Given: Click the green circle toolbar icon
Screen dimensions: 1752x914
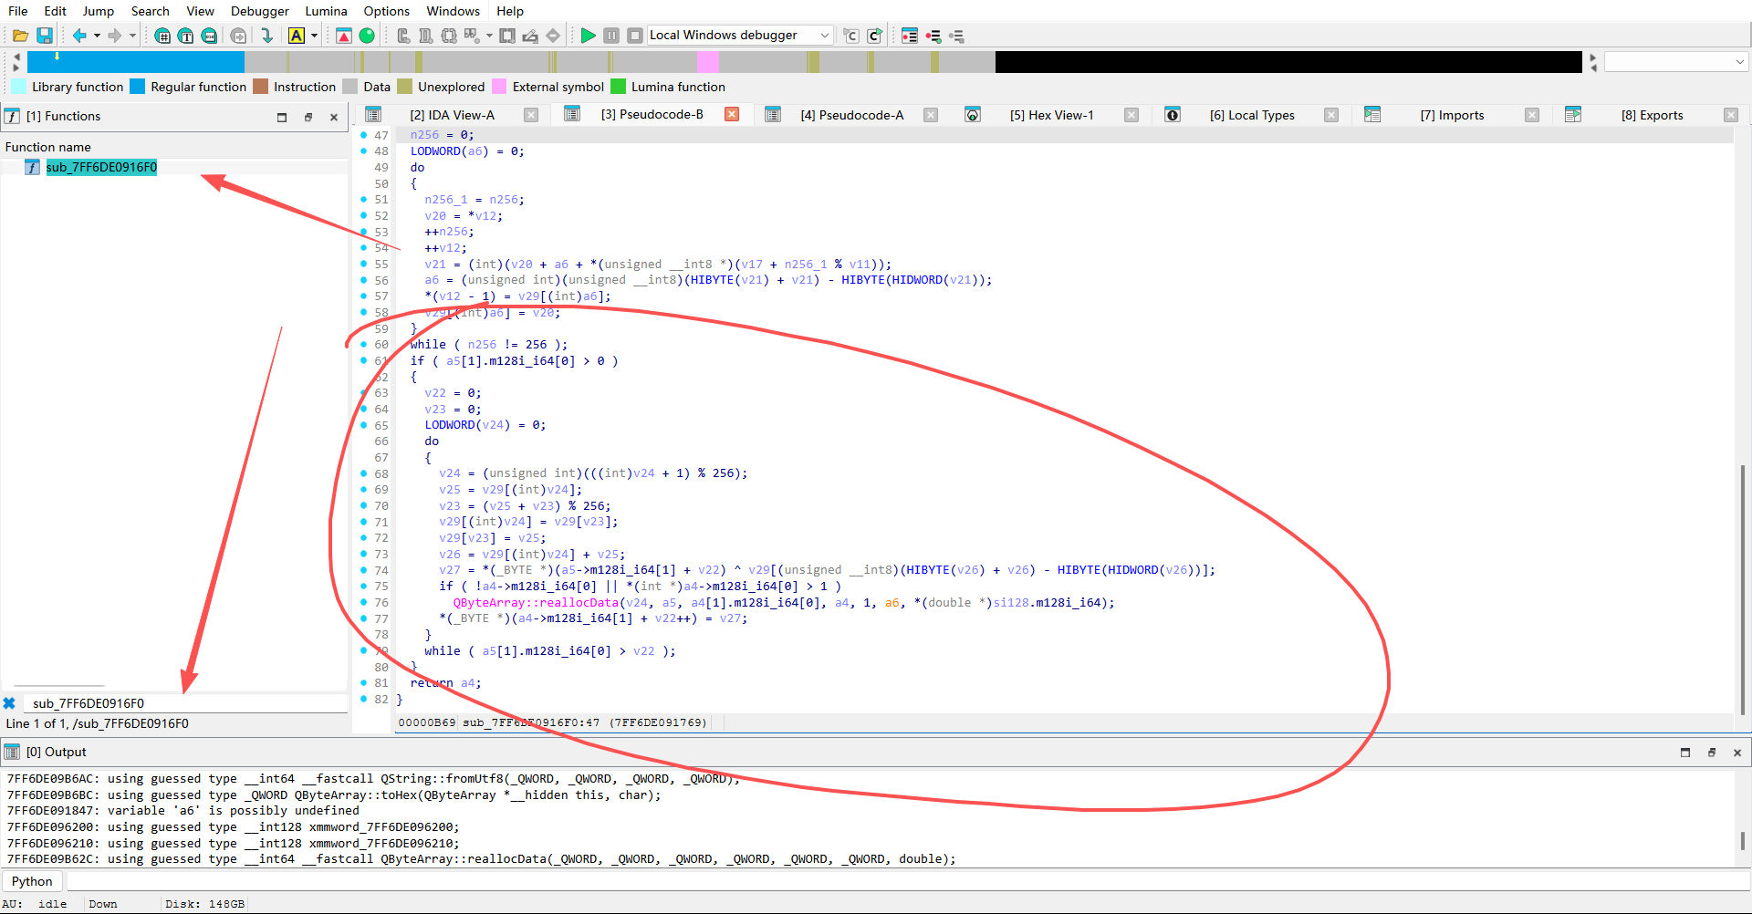Looking at the screenshot, I should [x=367, y=36].
